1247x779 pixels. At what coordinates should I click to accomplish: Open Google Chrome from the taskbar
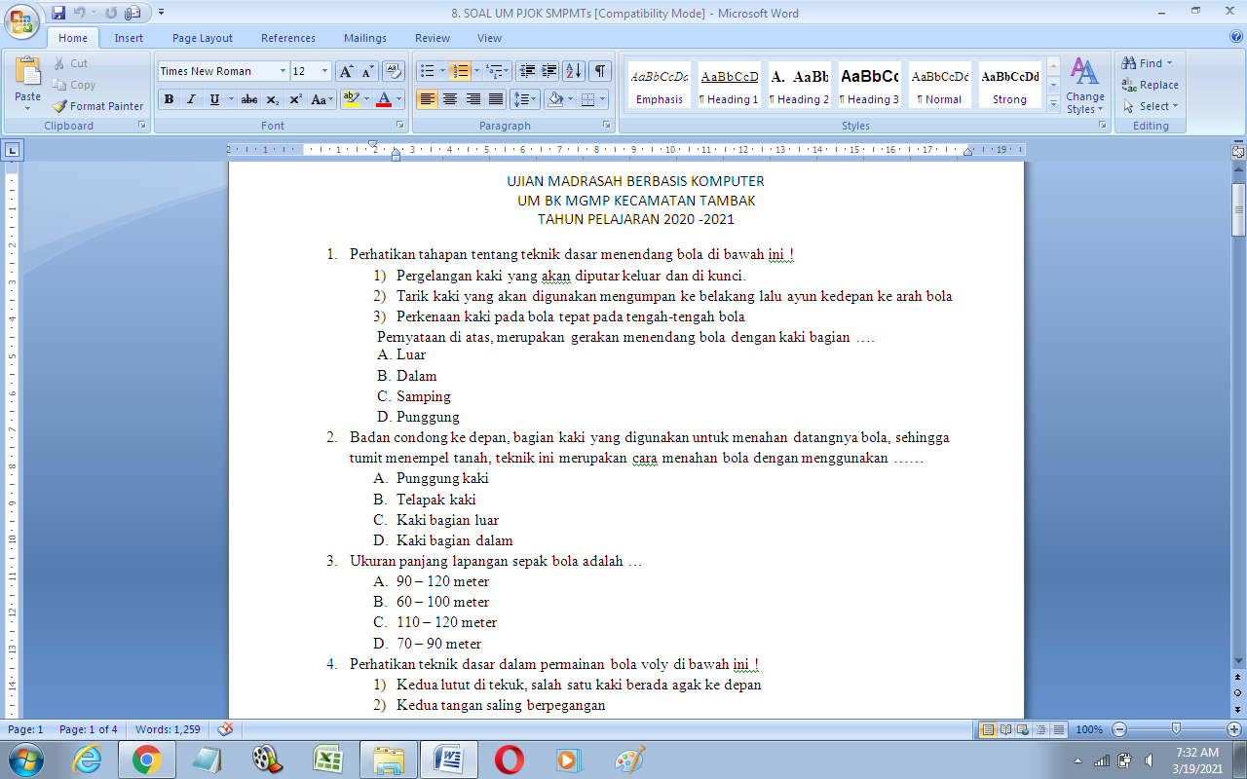pos(147,760)
